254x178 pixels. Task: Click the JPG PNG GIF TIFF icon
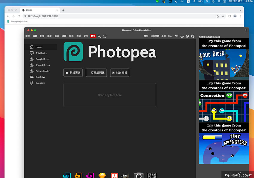pyautogui.click(x=152, y=175)
